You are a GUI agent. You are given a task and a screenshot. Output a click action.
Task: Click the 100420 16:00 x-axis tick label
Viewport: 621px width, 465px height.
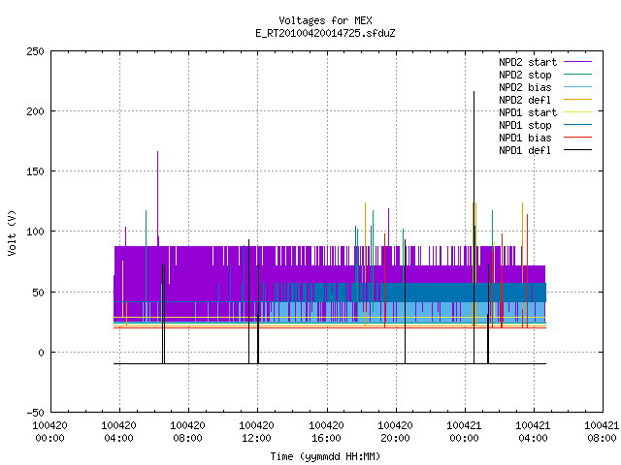point(326,432)
